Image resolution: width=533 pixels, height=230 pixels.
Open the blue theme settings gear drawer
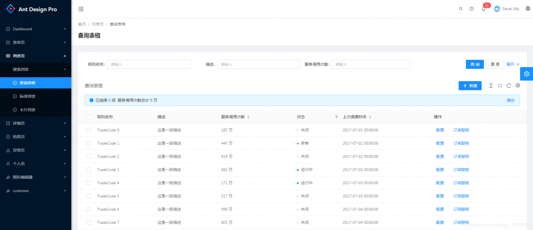point(526,74)
